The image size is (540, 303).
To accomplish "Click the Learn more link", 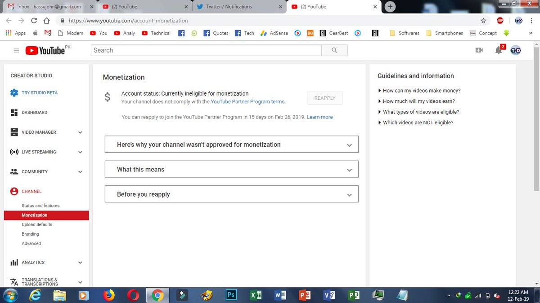I will click(x=319, y=117).
